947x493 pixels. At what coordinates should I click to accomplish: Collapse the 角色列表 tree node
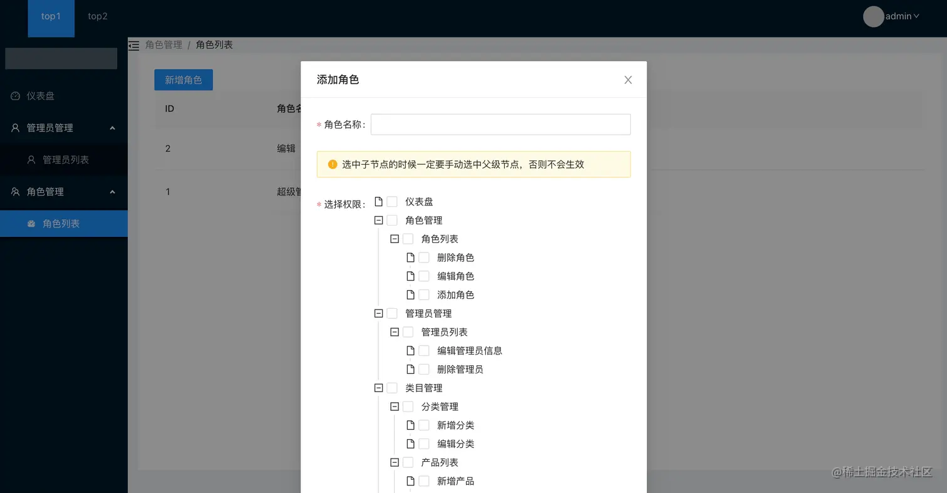coord(395,239)
